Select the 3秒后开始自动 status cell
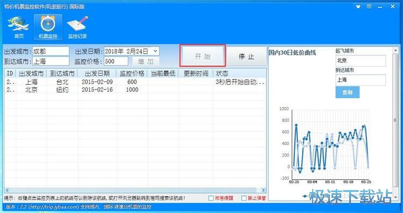 click(x=240, y=83)
